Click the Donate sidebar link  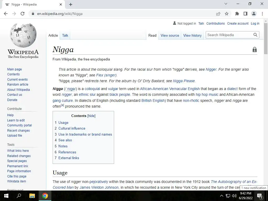[12, 100]
